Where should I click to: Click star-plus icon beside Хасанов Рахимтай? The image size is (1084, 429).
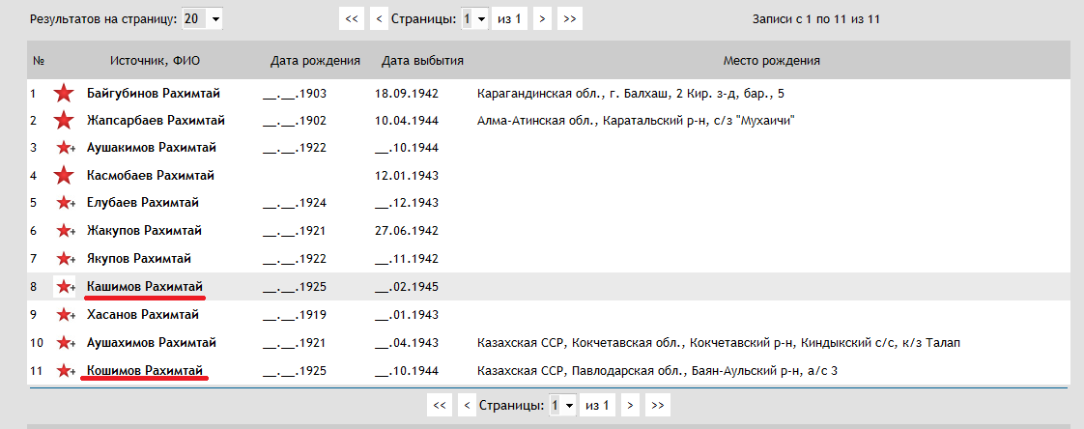click(66, 316)
